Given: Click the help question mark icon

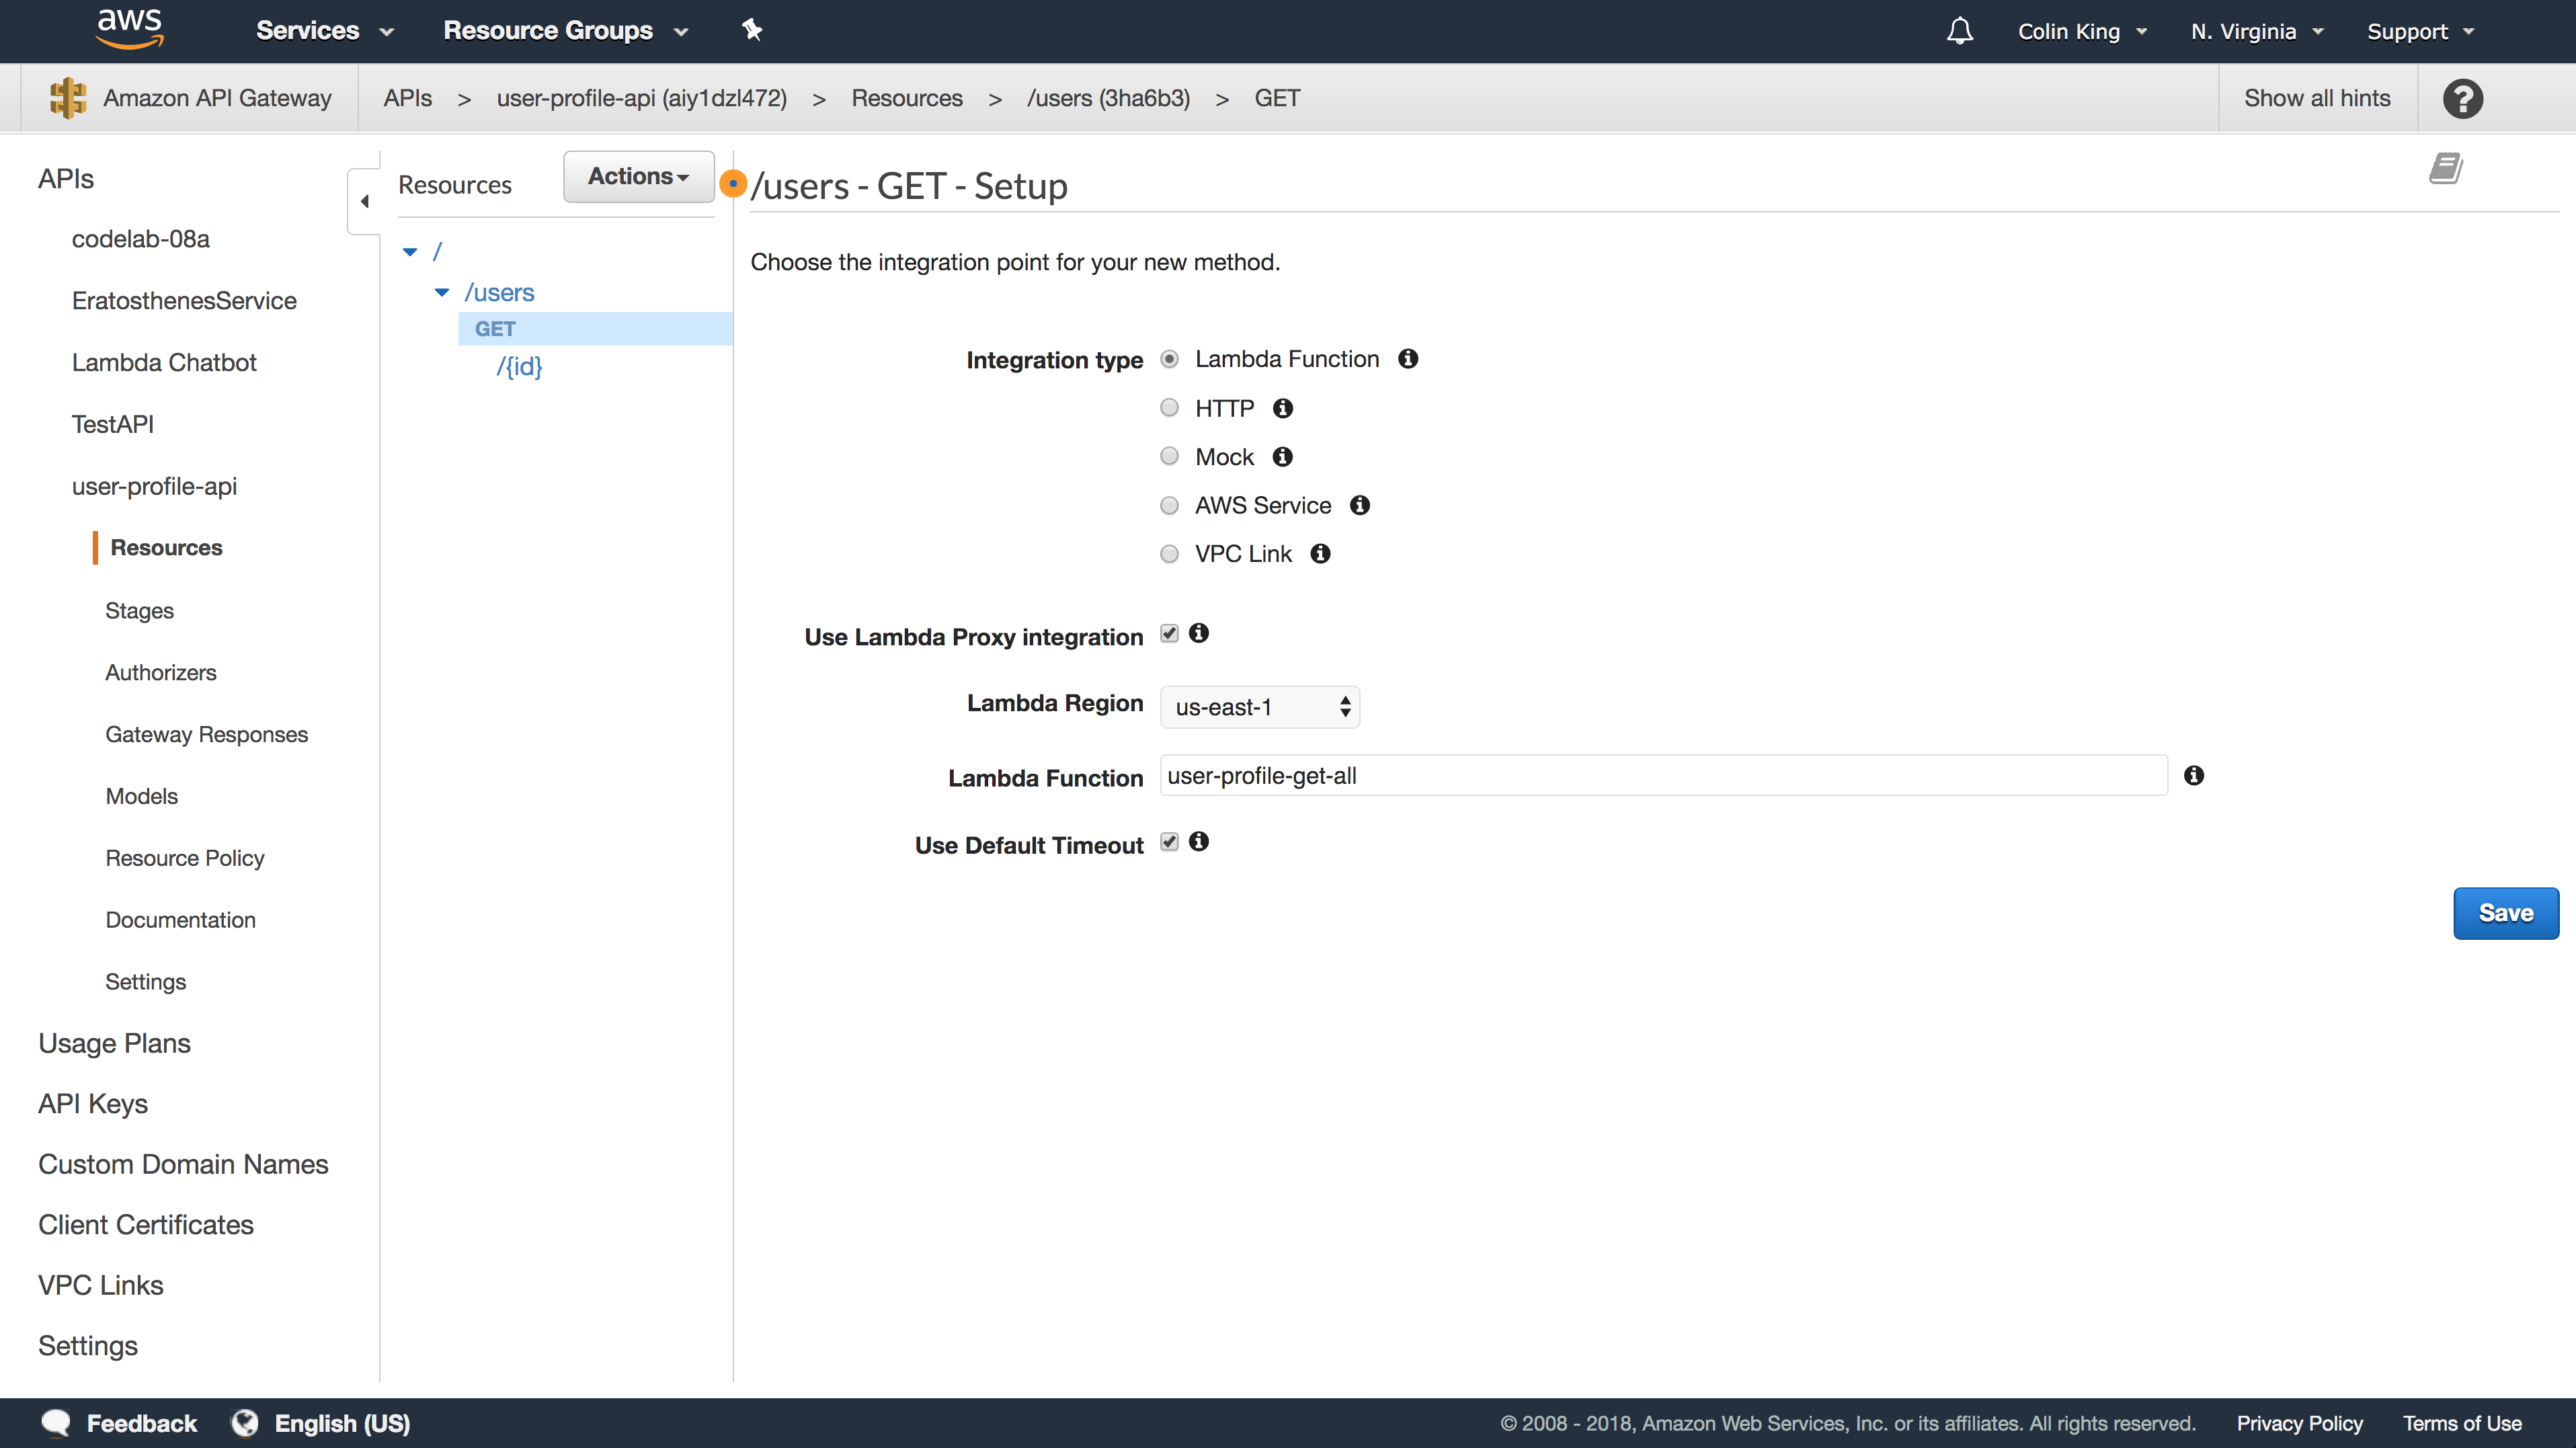Looking at the screenshot, I should point(2462,98).
